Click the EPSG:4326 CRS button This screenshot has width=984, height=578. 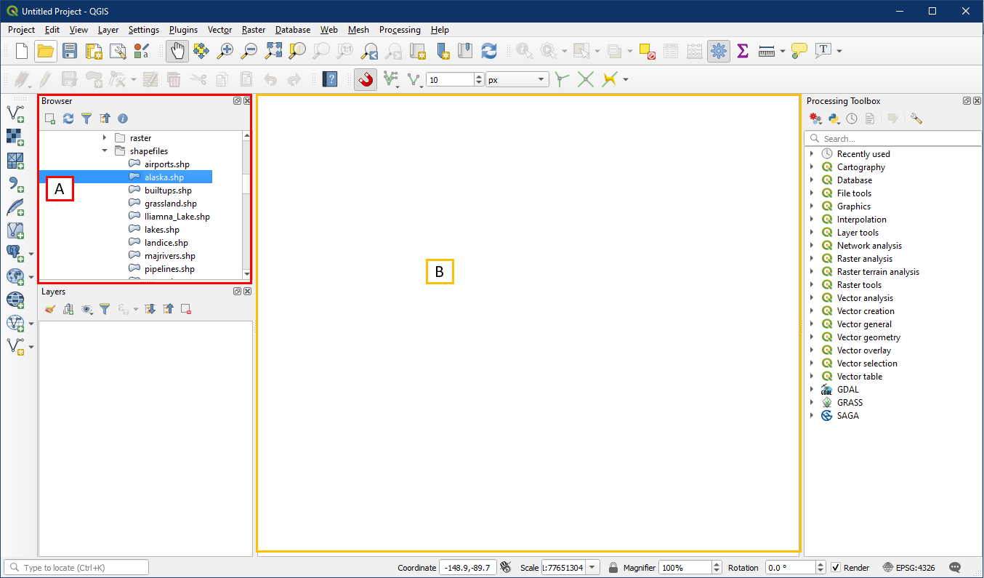909,568
